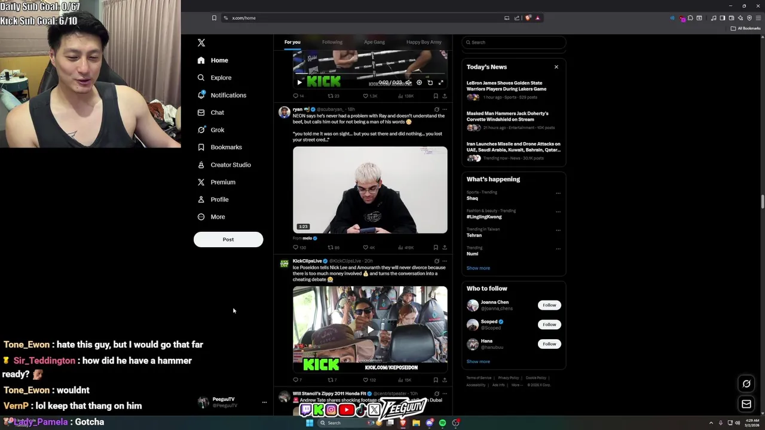Open more options for Shaq trend

tap(558, 193)
